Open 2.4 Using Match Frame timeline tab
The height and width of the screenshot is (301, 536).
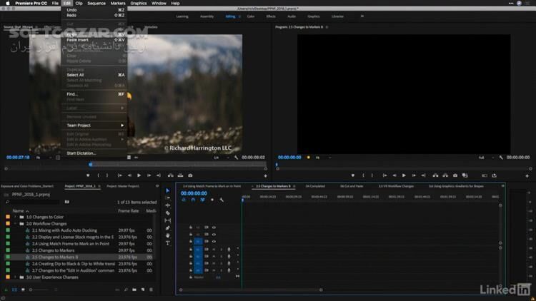[x=212, y=186]
